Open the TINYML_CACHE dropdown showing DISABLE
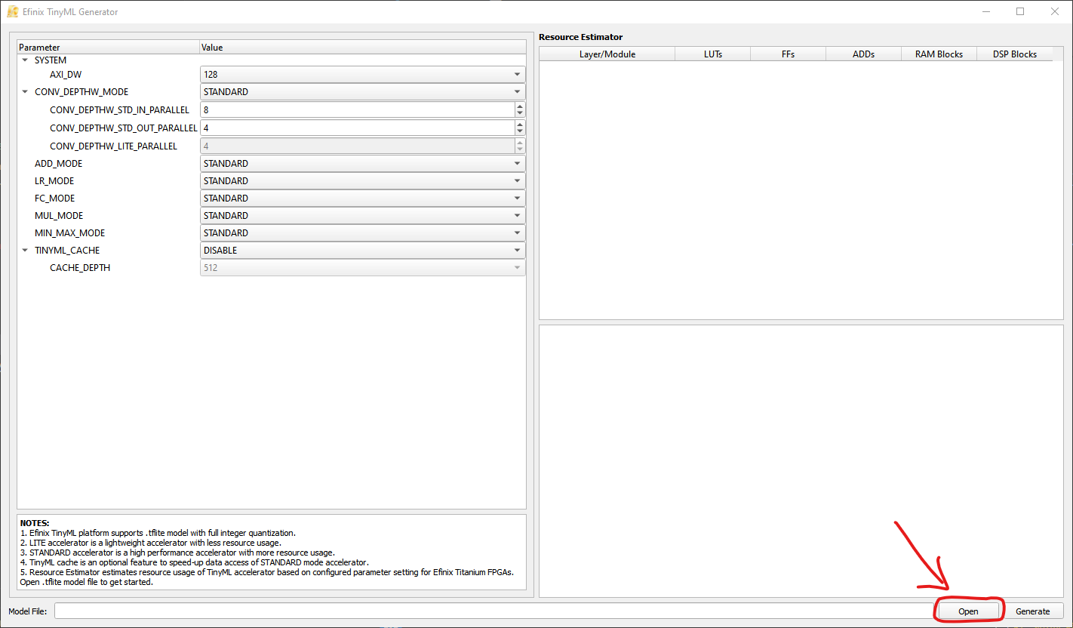 click(x=363, y=251)
